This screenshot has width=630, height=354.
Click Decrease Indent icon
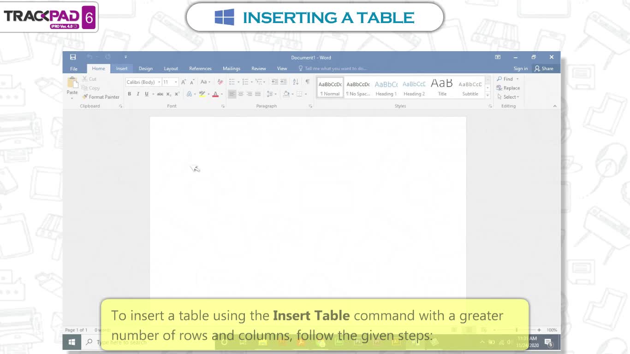click(274, 82)
